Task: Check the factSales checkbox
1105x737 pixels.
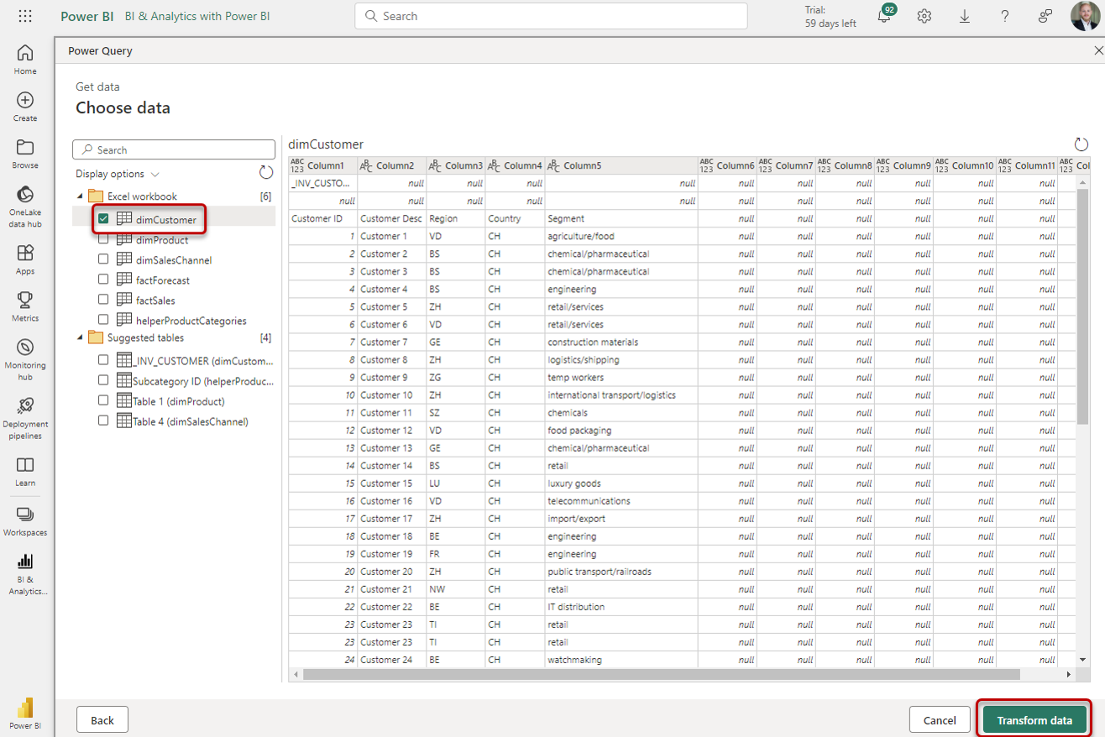Action: pos(103,299)
